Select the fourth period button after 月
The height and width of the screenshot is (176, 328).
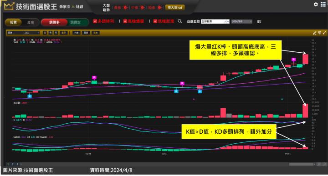point(64,33)
